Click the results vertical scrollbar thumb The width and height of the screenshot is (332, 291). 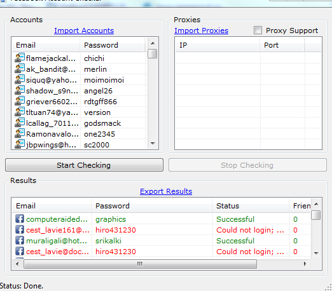[x=316, y=215]
